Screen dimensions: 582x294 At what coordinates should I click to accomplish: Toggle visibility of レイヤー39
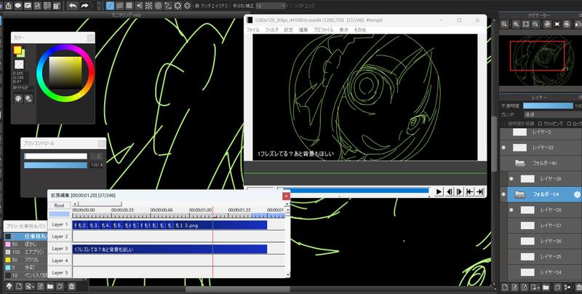click(x=511, y=178)
